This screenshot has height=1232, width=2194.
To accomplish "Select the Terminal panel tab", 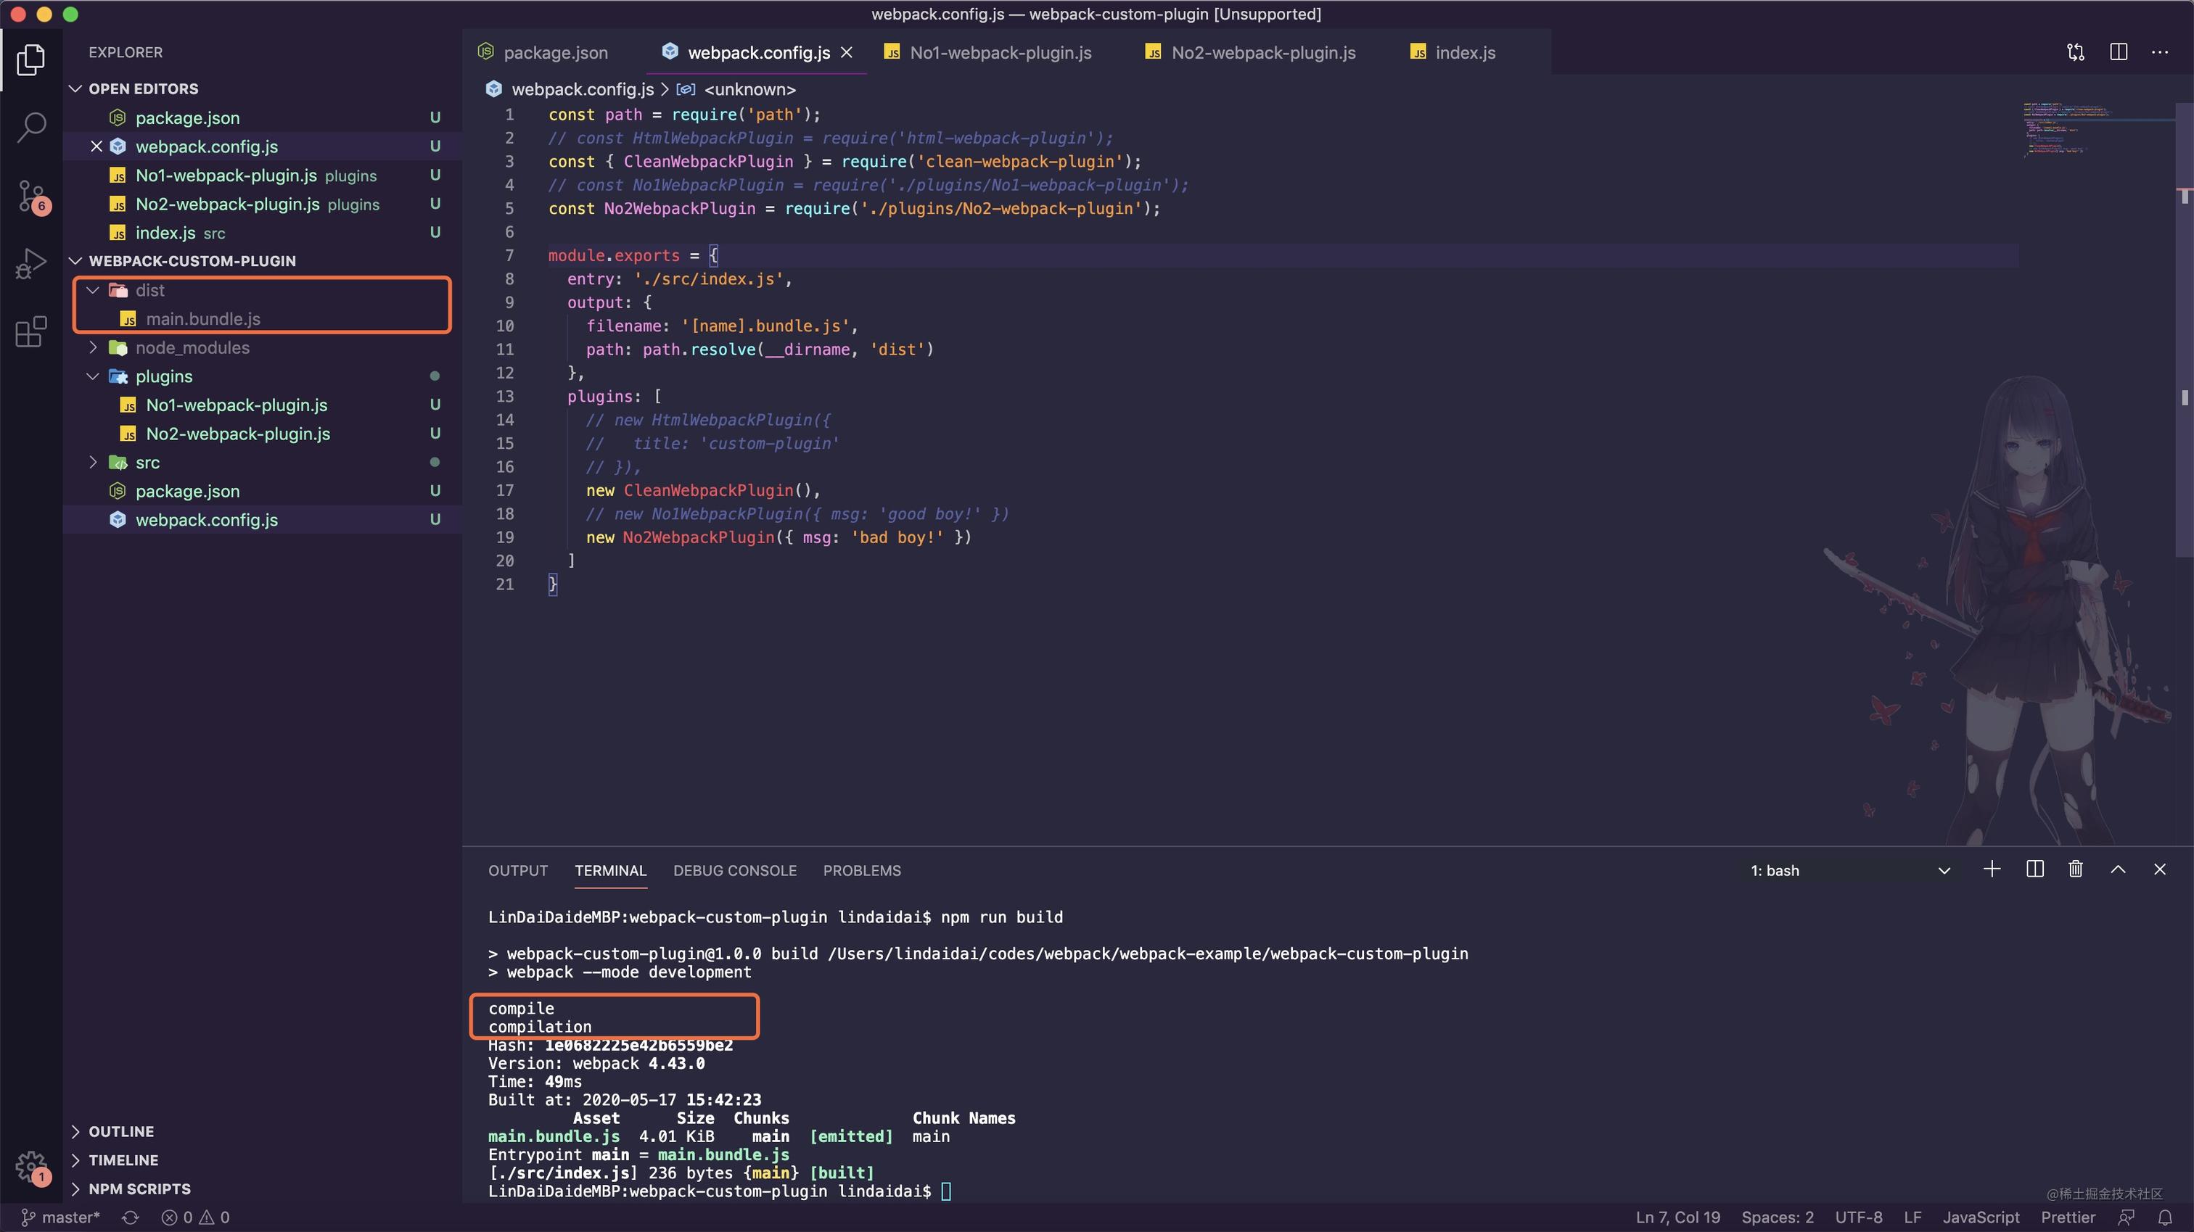I will [x=611, y=870].
